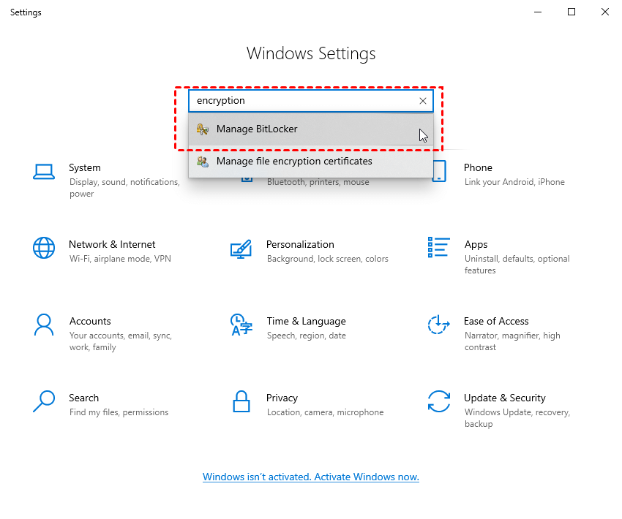Viewport: 622px width, 519px height.
Task: Maximize the Settings window
Action: pyautogui.click(x=572, y=12)
